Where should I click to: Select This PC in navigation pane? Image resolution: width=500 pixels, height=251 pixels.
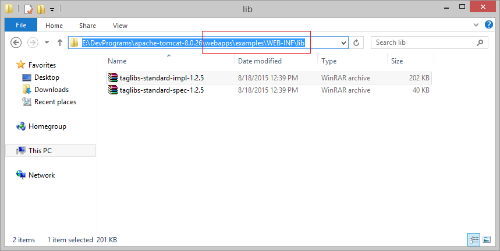(51, 150)
